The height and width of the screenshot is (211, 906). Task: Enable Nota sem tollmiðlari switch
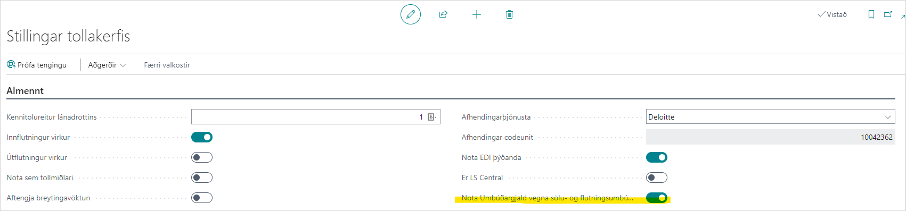(202, 178)
